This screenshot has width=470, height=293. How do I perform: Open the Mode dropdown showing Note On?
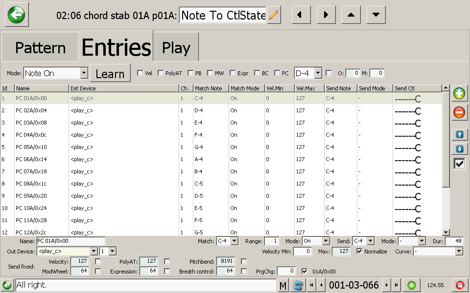click(x=84, y=73)
